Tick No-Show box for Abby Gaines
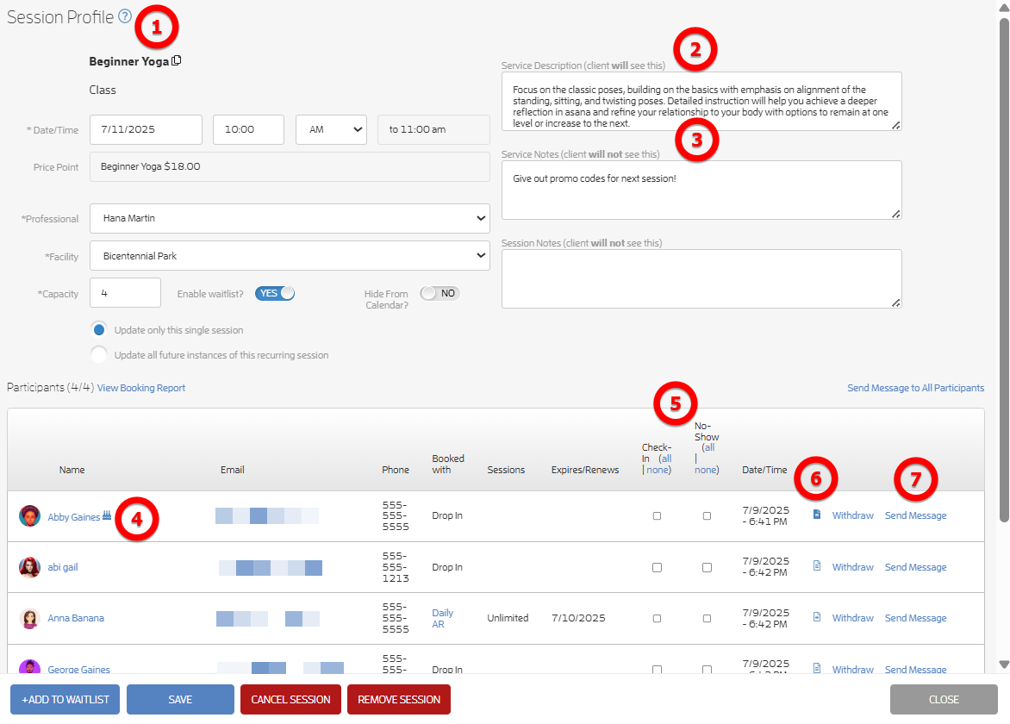The image size is (1010, 724). (x=707, y=516)
